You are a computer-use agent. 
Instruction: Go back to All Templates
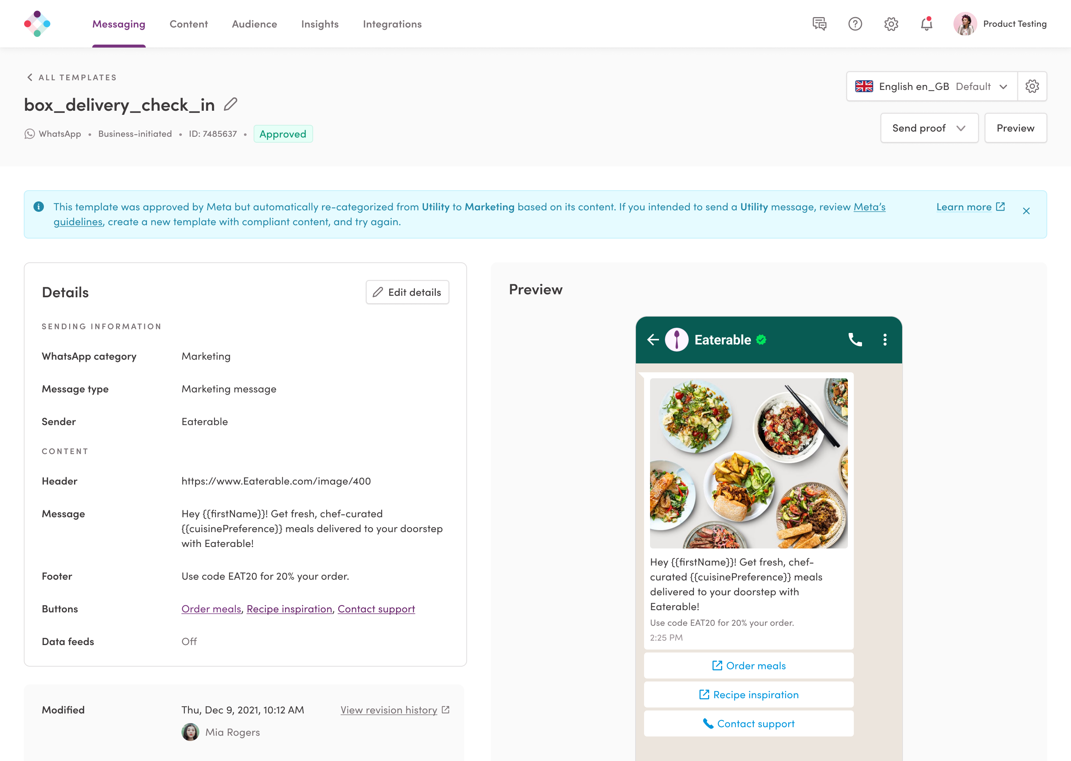coord(71,77)
